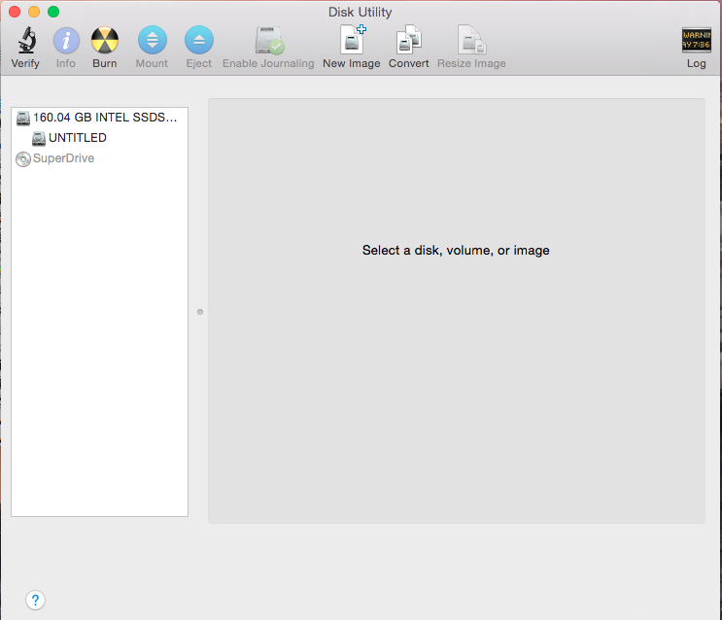Click 'Select a disk, volume, or image' text
This screenshot has height=620, width=722.
click(456, 250)
